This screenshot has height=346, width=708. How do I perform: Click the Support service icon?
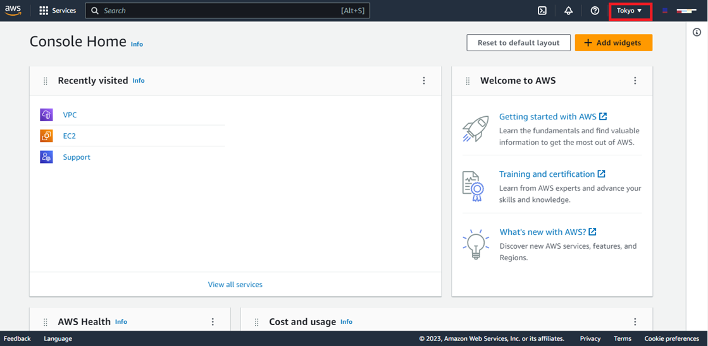tap(47, 157)
